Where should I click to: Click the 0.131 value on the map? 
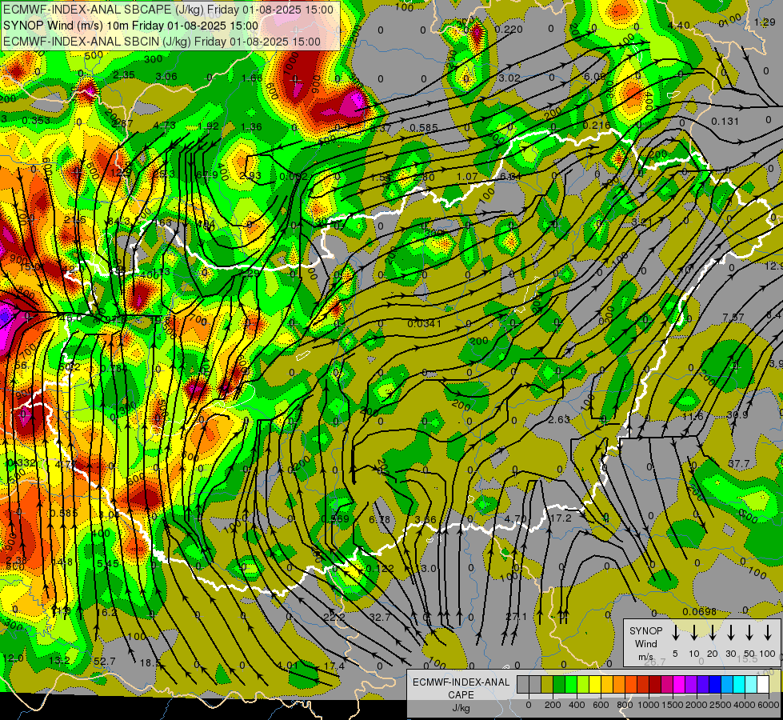(725, 121)
